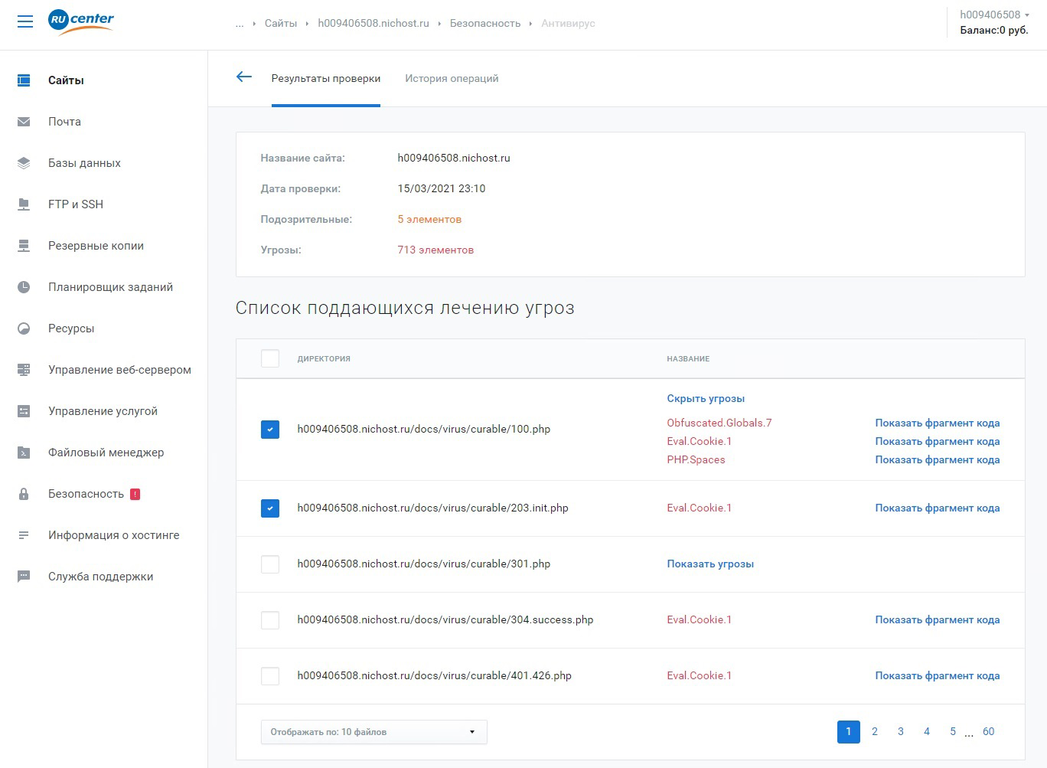Open Сайты in sidebar menu
The image size is (1047, 768).
click(x=66, y=80)
